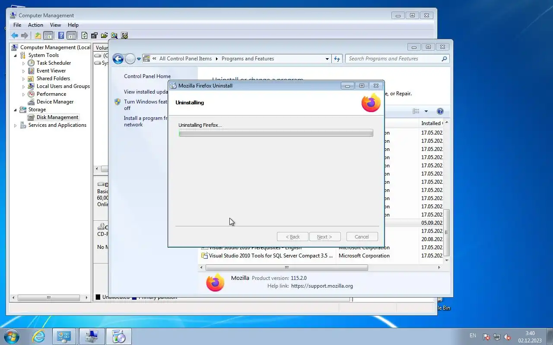The width and height of the screenshot is (553, 345).
Task: Toggle the Show/Hide Console Tree toolbar icon
Action: point(48,35)
